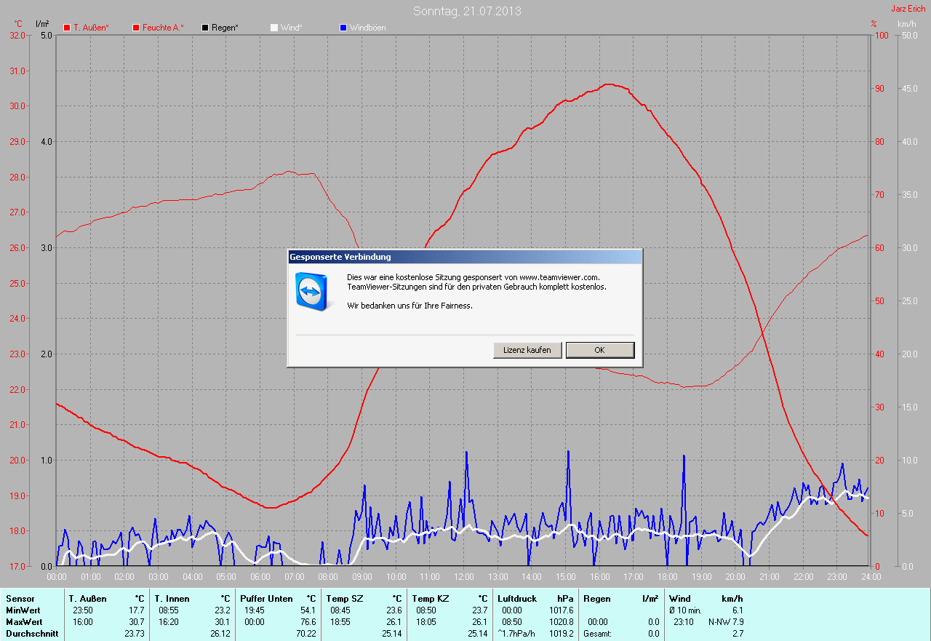The width and height of the screenshot is (931, 641).
Task: Click the thank-you line 'Wir bedanken uns für Ihre Fairness'
Action: [410, 306]
